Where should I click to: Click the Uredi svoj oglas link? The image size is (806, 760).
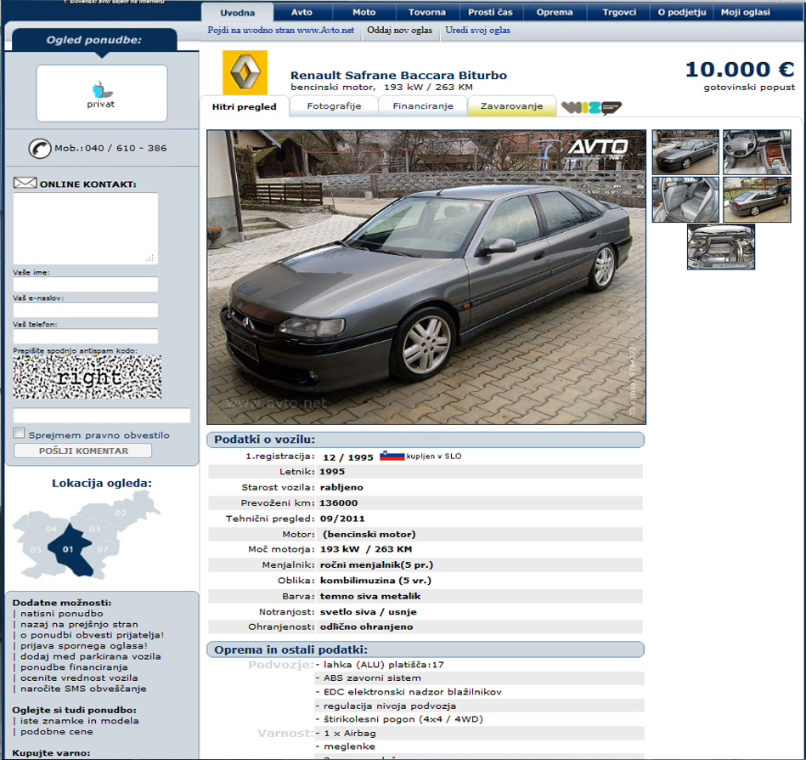pos(477,30)
